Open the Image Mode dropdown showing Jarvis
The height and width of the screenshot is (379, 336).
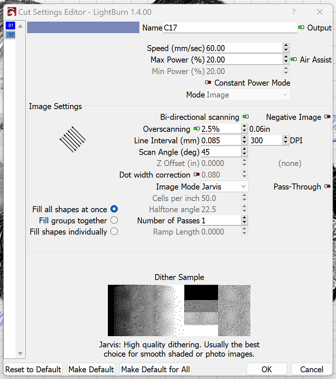click(x=224, y=186)
